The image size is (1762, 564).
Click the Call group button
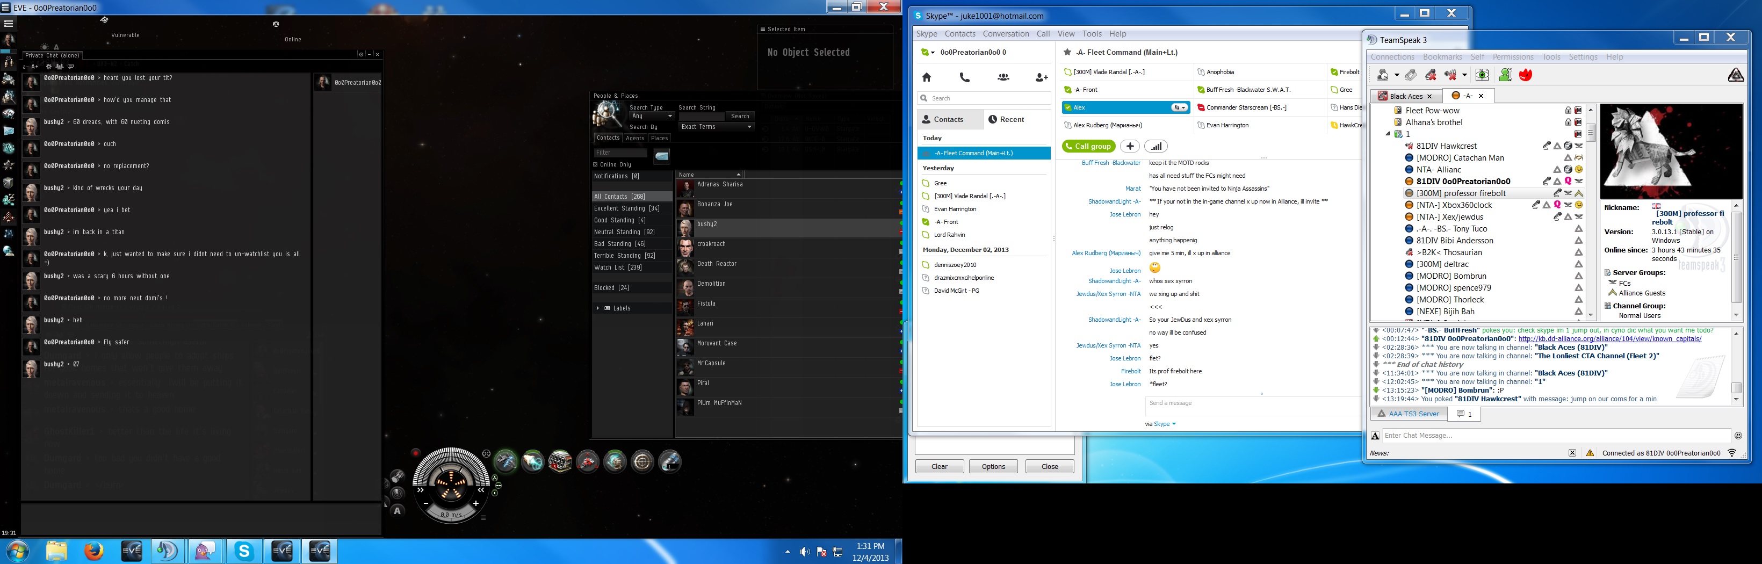[x=1088, y=146]
